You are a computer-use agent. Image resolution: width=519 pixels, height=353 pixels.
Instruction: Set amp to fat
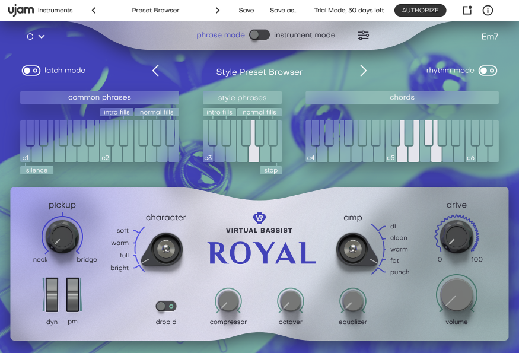394,260
